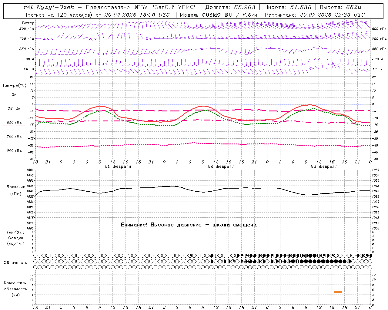Click the 22 февраля date label

(x=221, y=167)
